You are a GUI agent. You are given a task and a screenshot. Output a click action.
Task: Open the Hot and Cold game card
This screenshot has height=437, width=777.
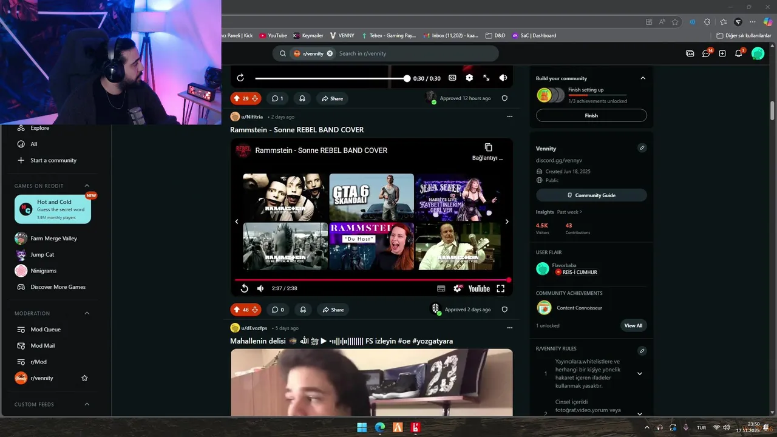[x=53, y=209]
